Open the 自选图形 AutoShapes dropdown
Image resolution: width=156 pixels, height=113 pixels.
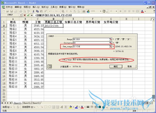29,107
